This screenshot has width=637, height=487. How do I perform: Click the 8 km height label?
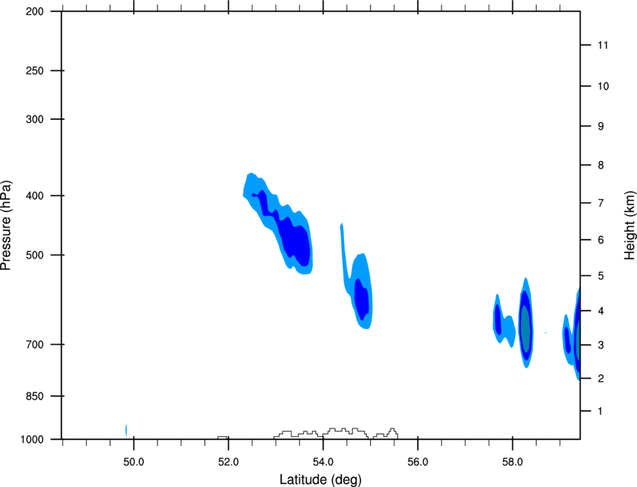(x=601, y=166)
